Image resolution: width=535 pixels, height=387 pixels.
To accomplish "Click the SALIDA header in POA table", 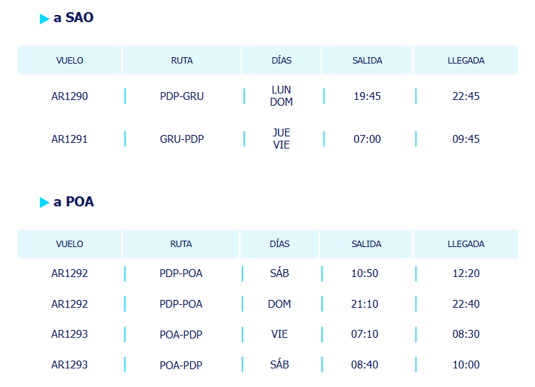I will [x=366, y=244].
